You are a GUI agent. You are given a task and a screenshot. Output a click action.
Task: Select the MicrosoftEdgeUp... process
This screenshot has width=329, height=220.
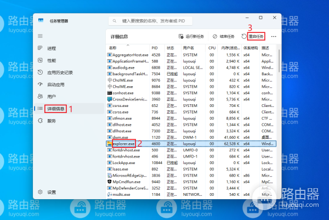pos(191,176)
